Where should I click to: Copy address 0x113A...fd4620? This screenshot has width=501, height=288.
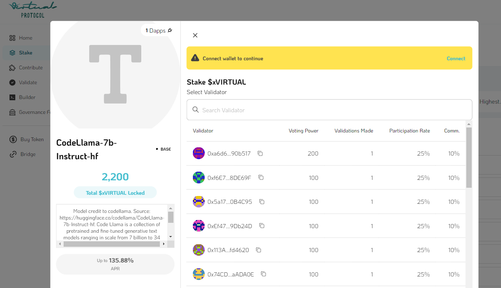pos(259,250)
